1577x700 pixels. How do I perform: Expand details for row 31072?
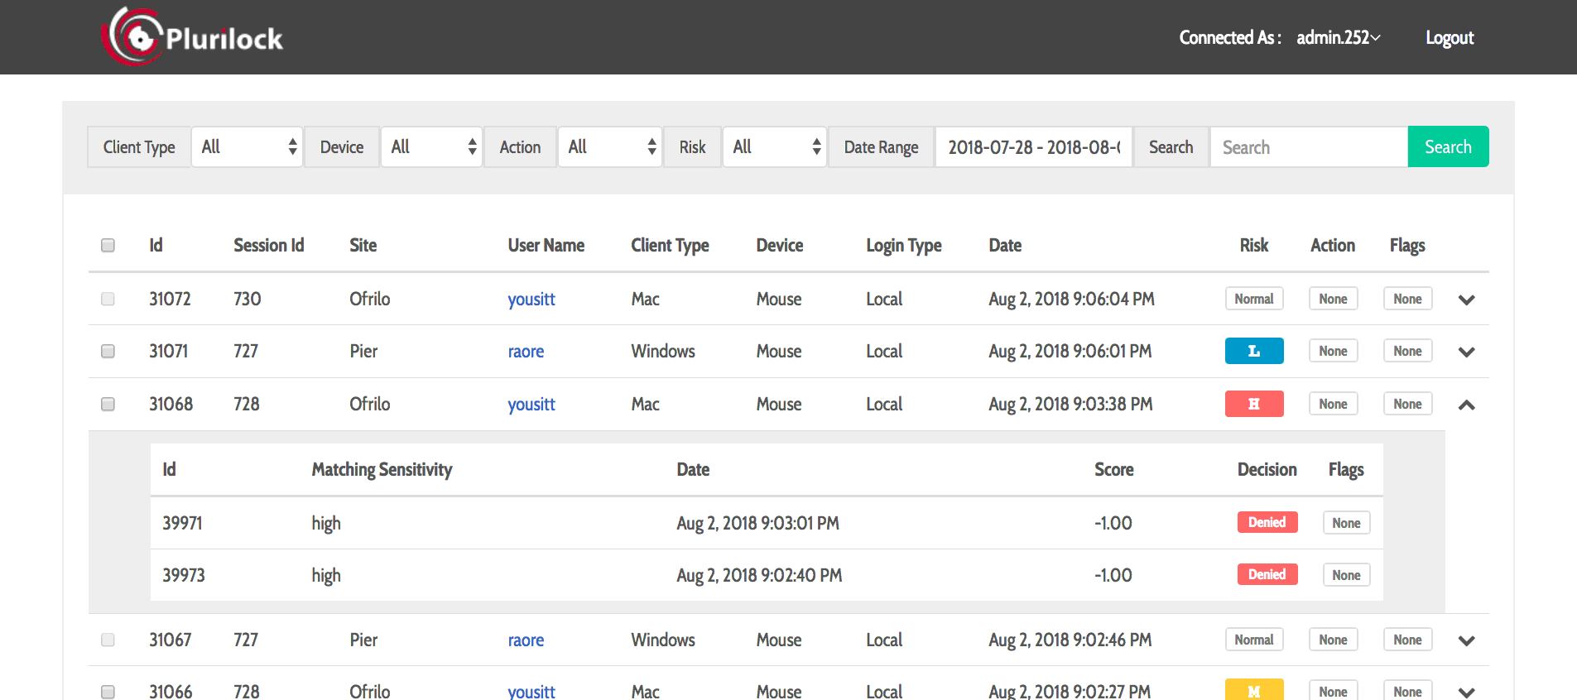point(1466,300)
